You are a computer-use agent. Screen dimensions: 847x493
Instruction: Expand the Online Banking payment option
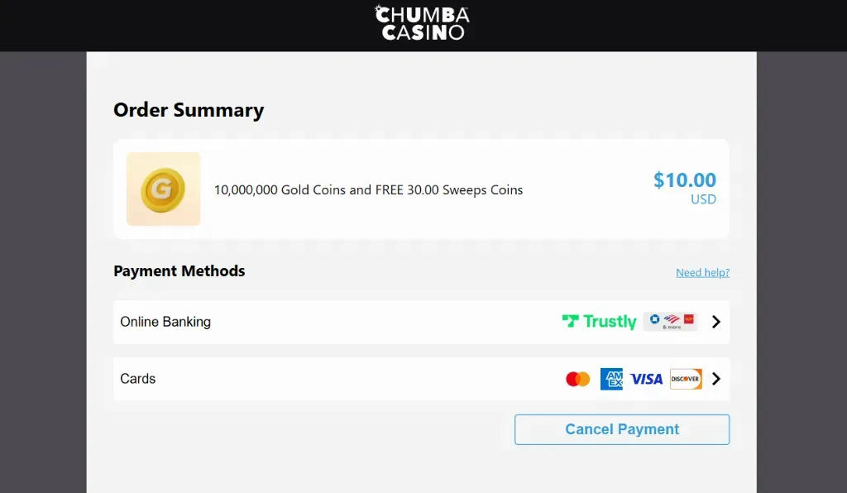[716, 322]
